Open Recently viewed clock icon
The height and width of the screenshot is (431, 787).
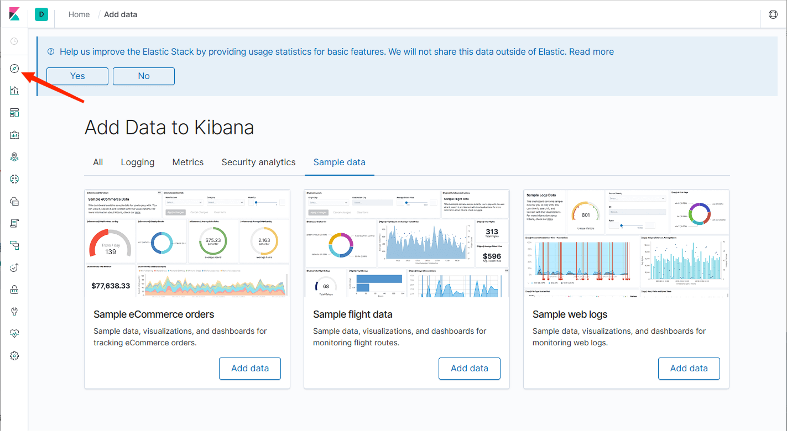tap(14, 41)
